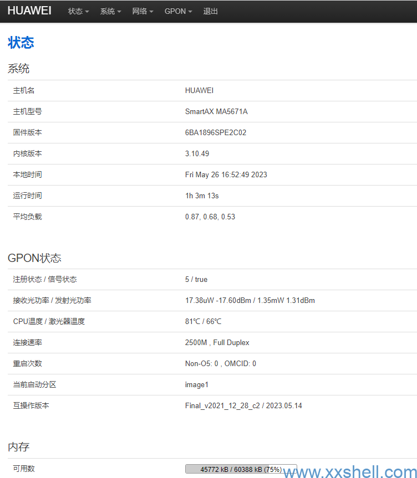Click the 退出 logout link
417x478 pixels.
tap(211, 11)
